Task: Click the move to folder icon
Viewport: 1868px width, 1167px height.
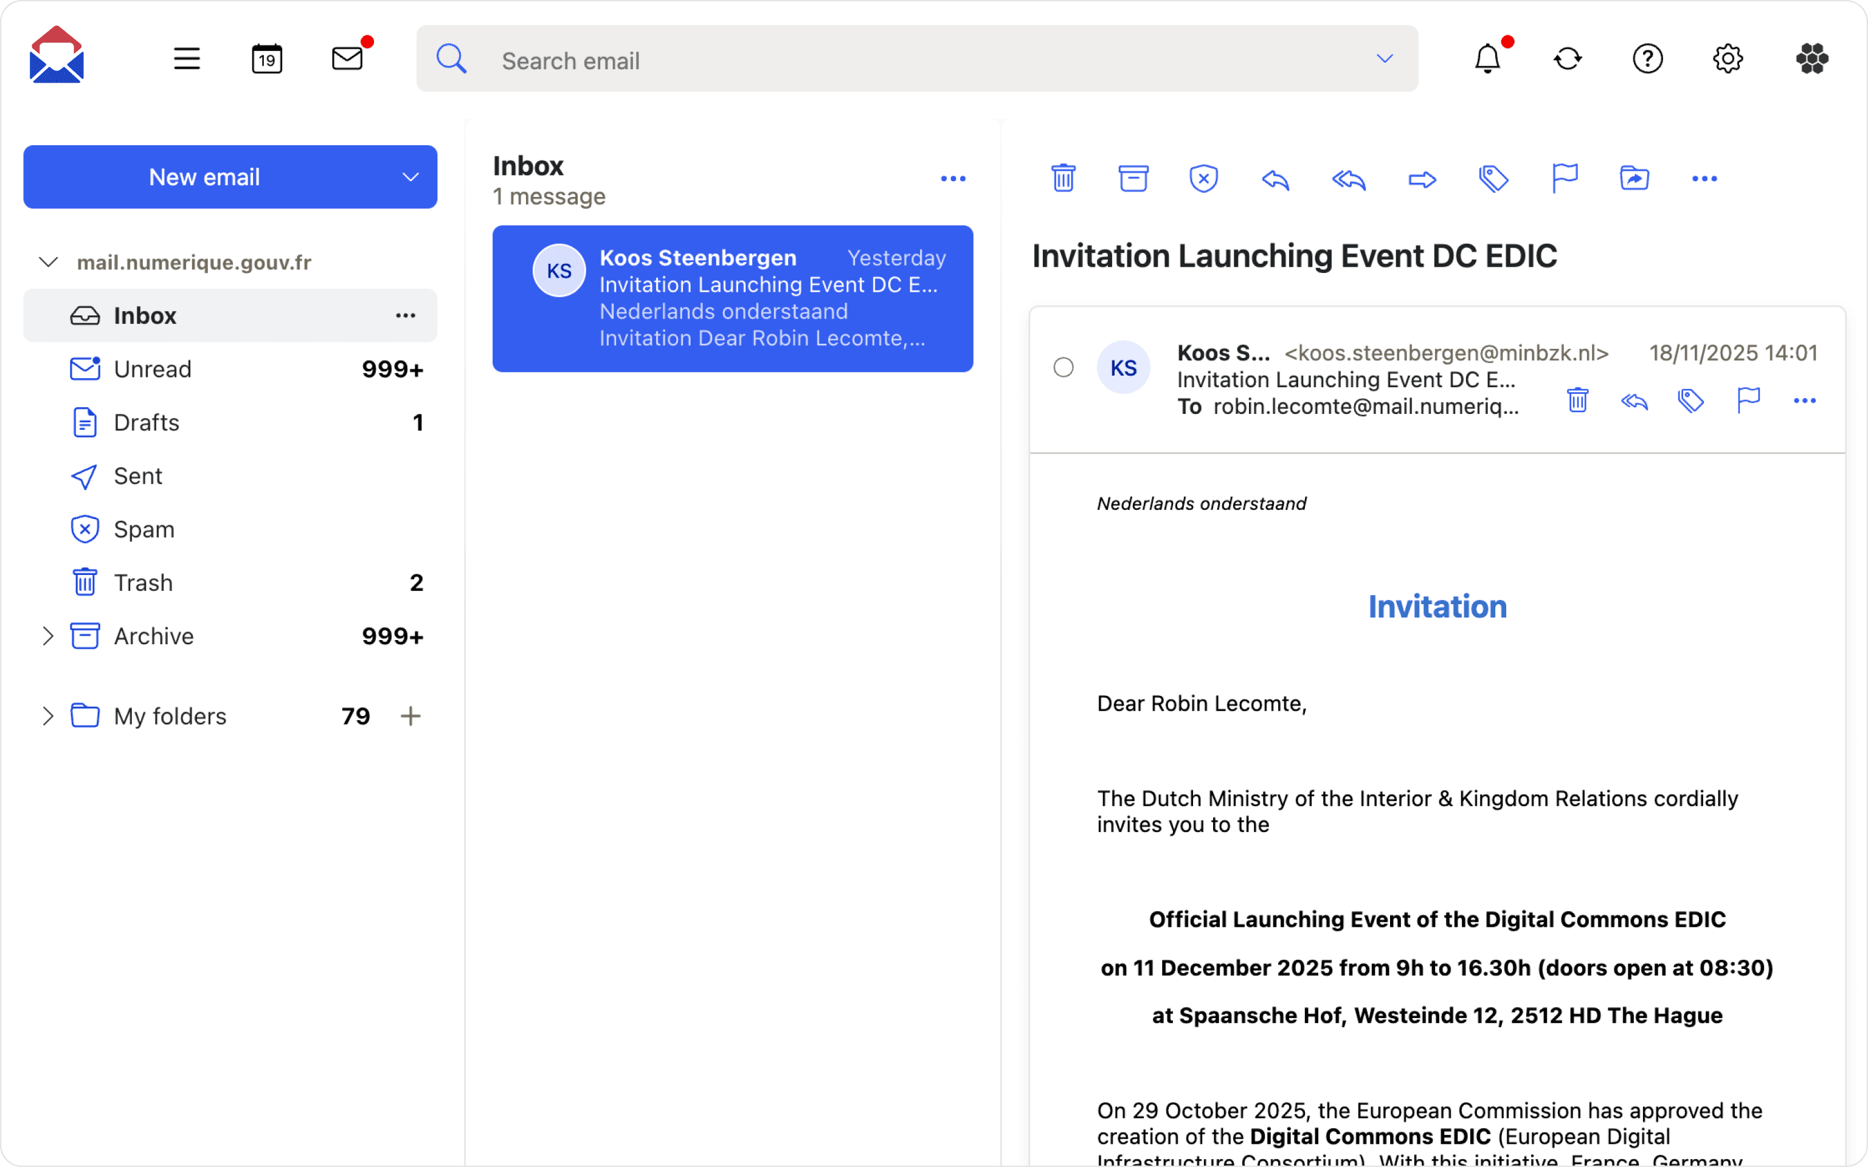Action: coord(1634,179)
